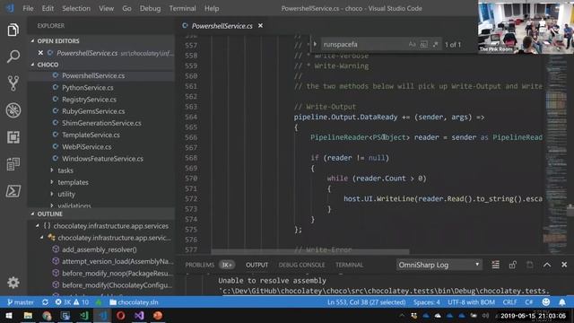Jump to attempt_version_load in outline
574x323 pixels.
[x=117, y=261]
